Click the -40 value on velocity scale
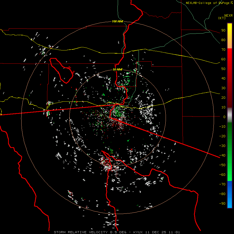Viewport: 234px width, 234px height. pos(222,155)
